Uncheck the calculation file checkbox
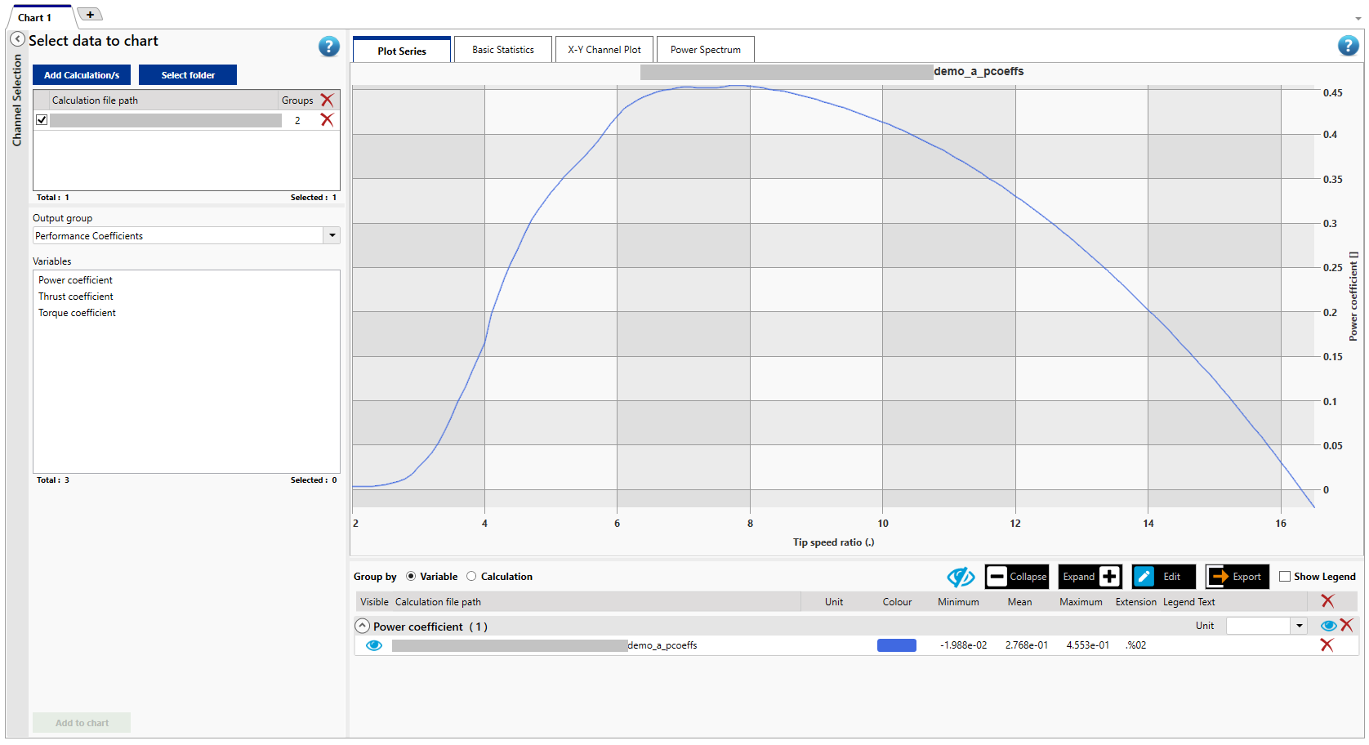The height and width of the screenshot is (745, 1369). pyautogui.click(x=42, y=120)
